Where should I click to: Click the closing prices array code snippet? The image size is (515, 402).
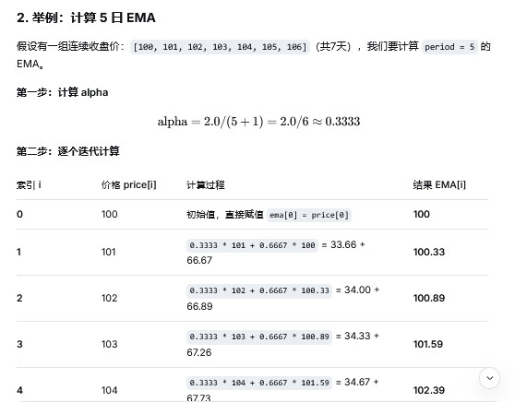click(220, 47)
